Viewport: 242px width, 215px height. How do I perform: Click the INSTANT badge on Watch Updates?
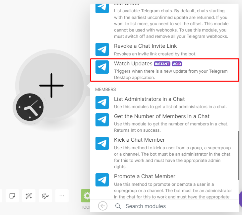162,64
